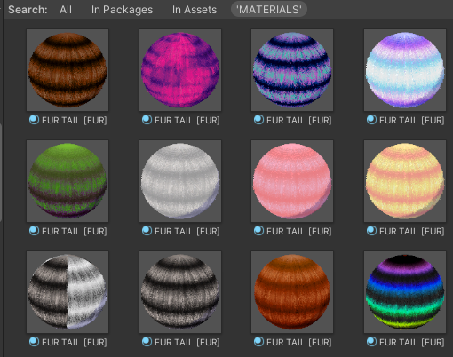Select the pink fur material thumbnail
Image resolution: width=453 pixels, height=357 pixels.
pos(292,181)
